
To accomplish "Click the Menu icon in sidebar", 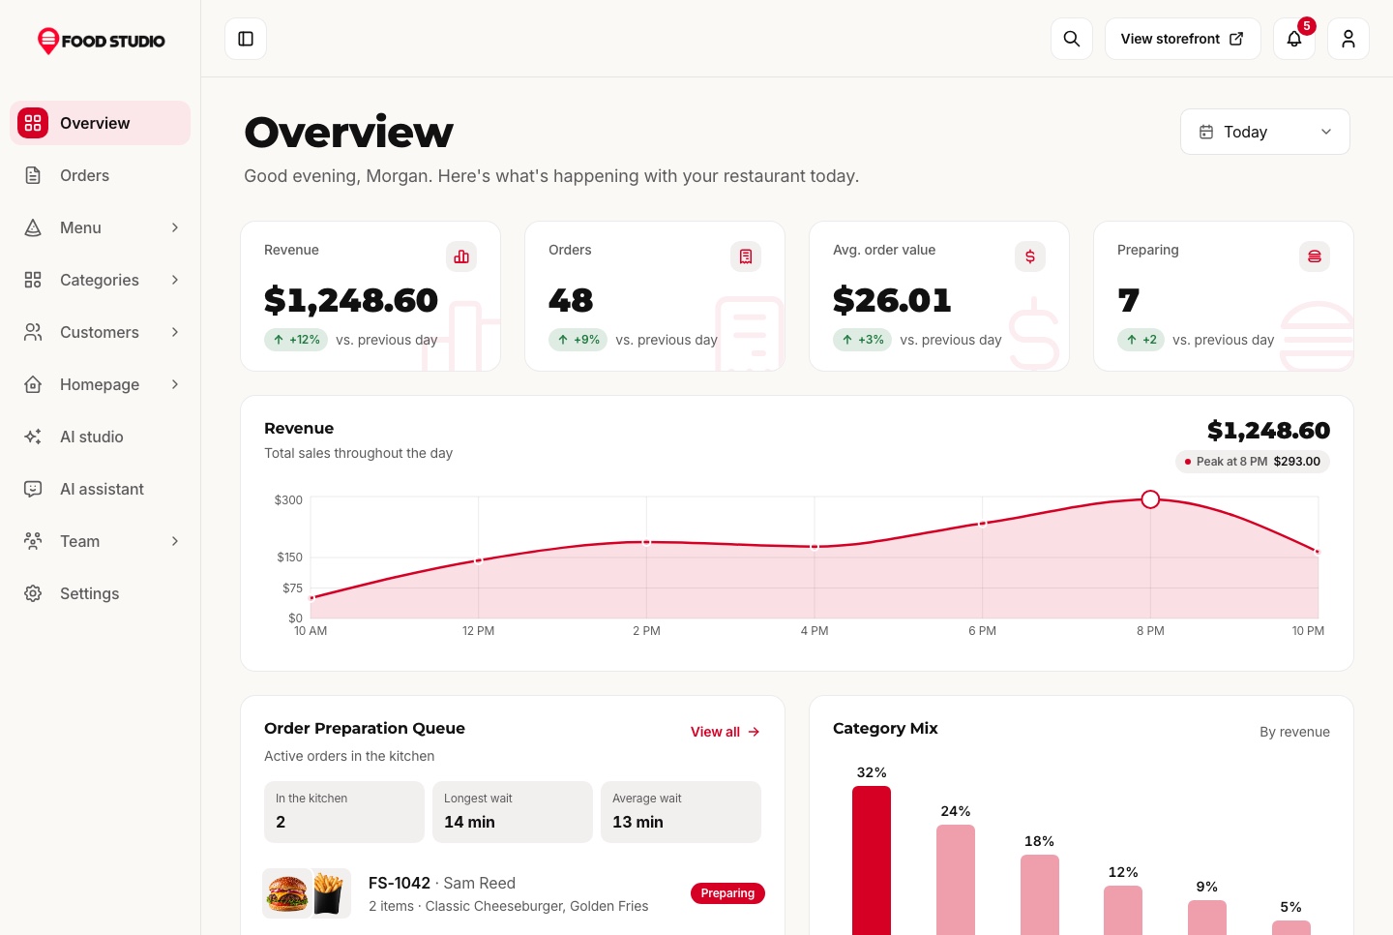I will click(x=33, y=227).
